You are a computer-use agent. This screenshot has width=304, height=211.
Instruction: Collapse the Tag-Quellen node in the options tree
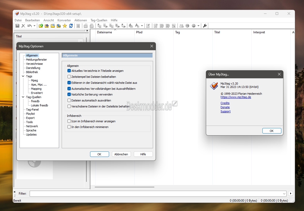(23, 97)
